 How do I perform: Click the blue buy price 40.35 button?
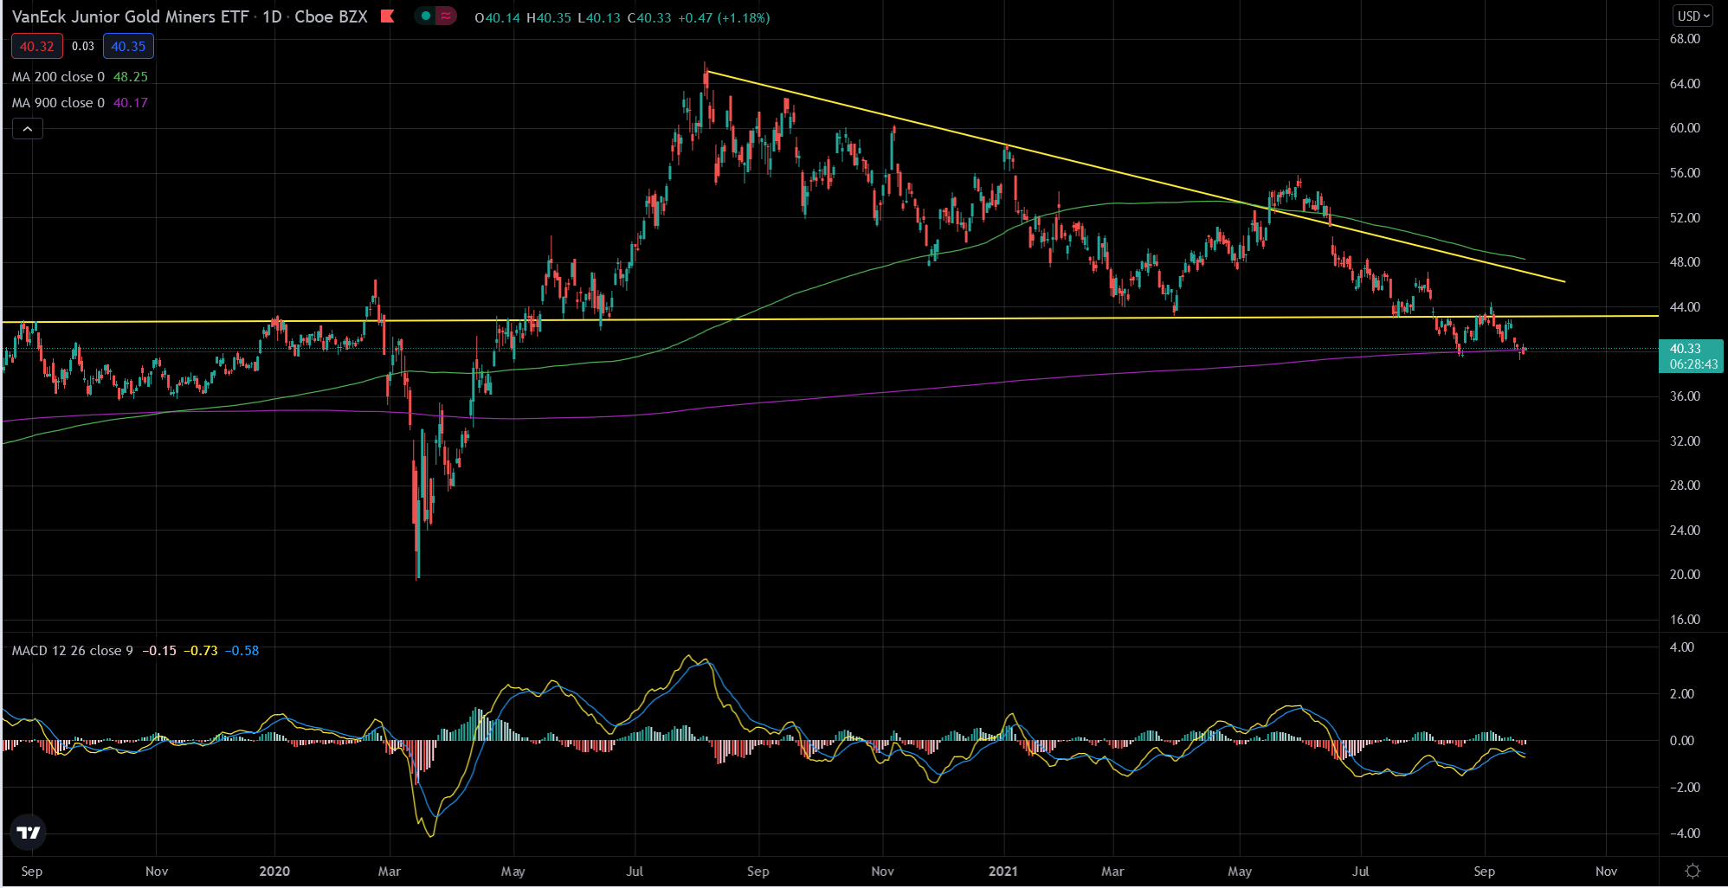tap(128, 47)
